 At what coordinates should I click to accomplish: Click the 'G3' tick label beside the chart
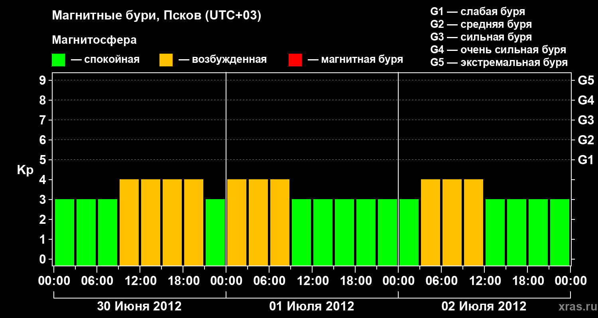click(x=586, y=120)
